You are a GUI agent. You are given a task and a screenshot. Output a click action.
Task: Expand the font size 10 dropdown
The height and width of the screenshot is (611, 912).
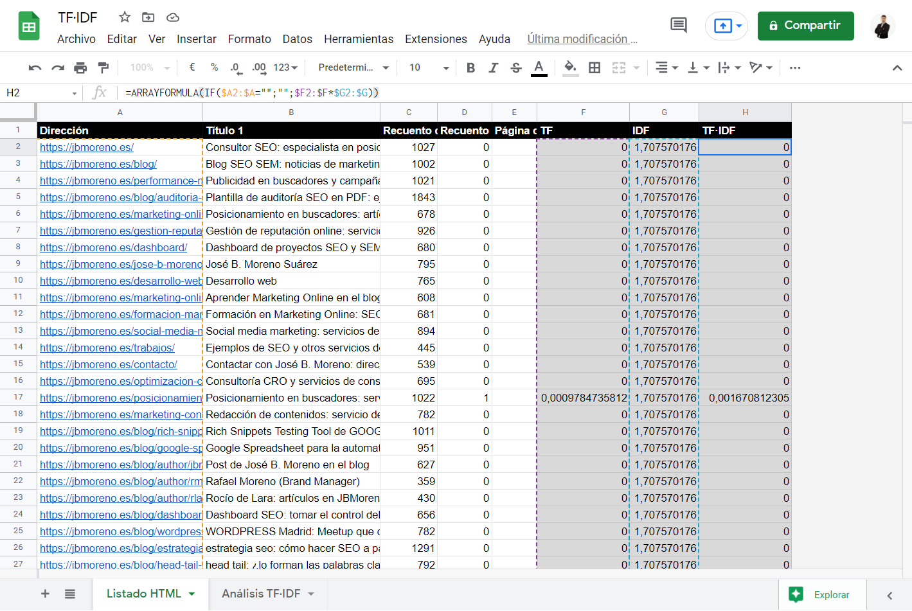429,67
